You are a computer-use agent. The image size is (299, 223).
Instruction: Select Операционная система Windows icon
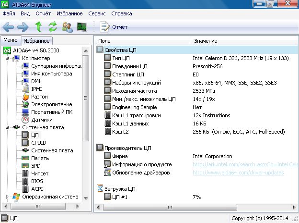(16, 197)
